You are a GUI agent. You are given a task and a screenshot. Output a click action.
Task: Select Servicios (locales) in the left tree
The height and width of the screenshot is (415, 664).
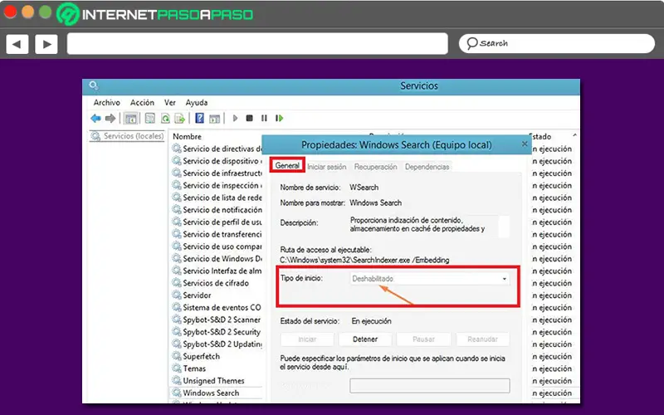pyautogui.click(x=127, y=136)
